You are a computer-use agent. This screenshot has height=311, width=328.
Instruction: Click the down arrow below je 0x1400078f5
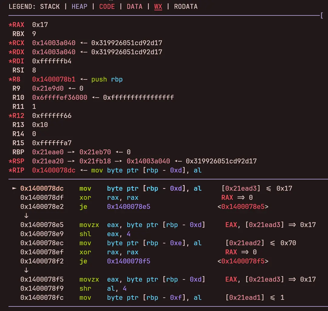26,270
